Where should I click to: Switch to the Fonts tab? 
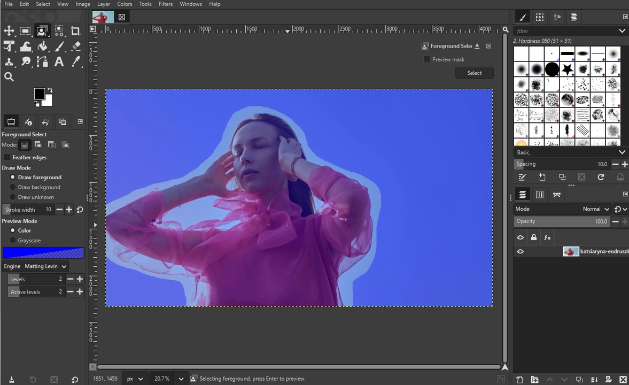tap(557, 17)
